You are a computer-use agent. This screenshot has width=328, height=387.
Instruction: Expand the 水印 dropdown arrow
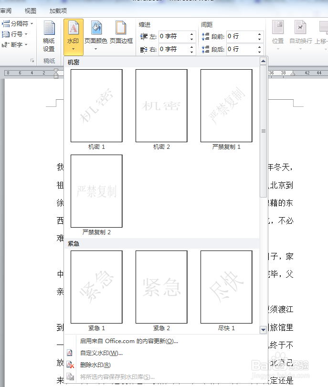(73, 49)
